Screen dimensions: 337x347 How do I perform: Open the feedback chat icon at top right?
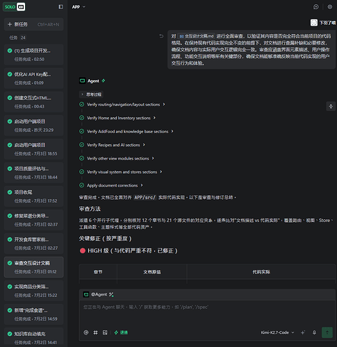tap(316, 7)
